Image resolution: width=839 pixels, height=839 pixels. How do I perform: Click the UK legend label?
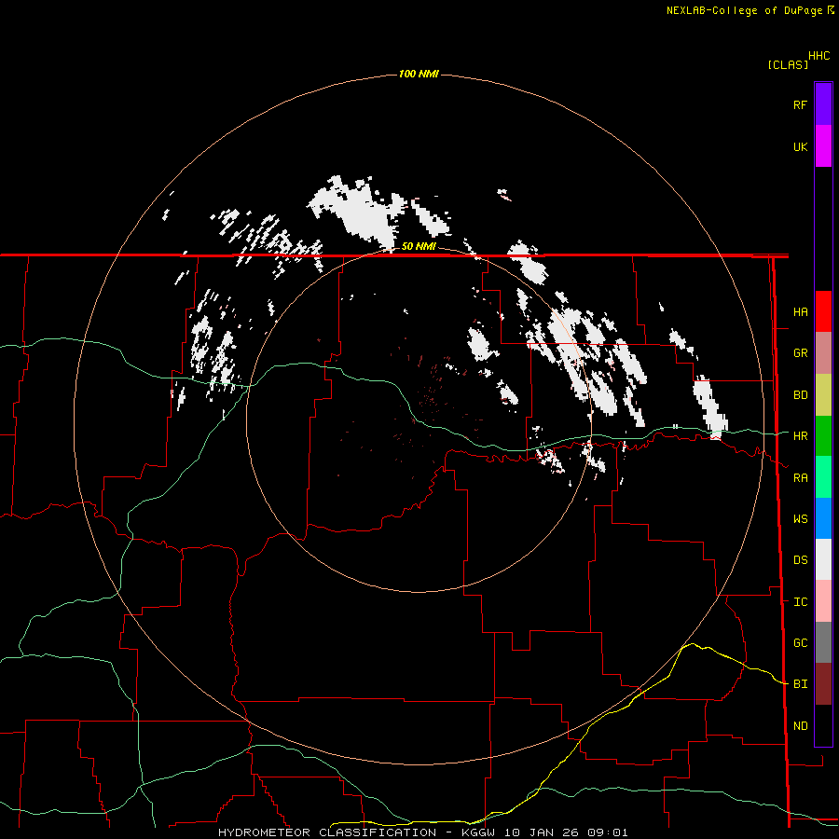tap(800, 146)
